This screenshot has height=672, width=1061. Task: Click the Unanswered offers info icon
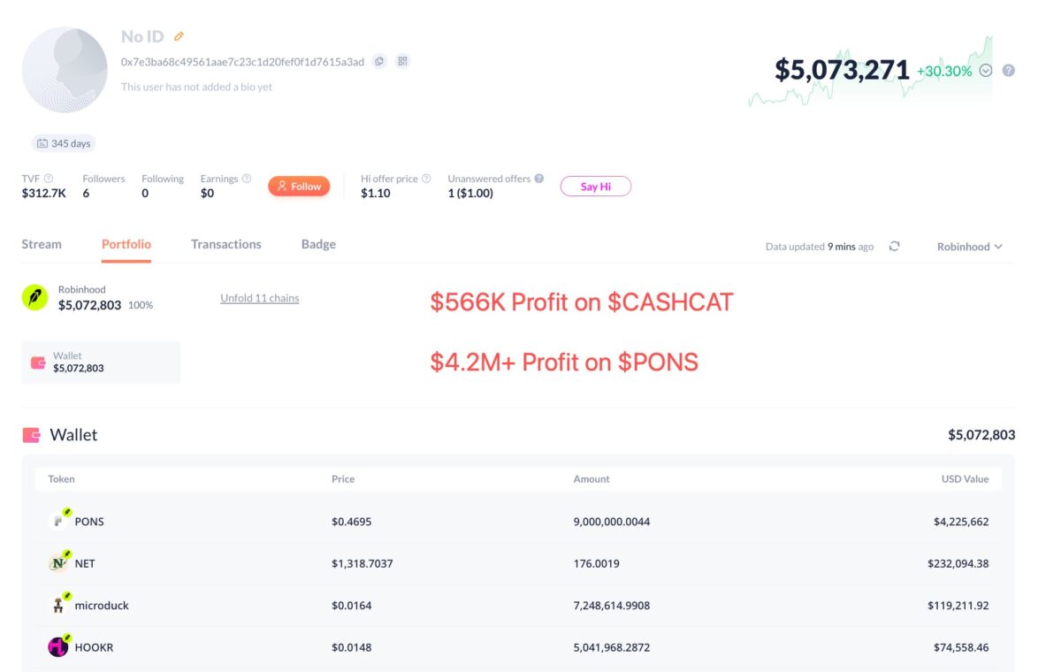pyautogui.click(x=539, y=179)
